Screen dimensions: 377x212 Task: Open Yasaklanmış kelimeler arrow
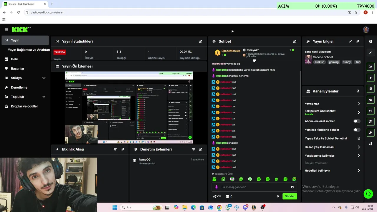click(x=359, y=156)
